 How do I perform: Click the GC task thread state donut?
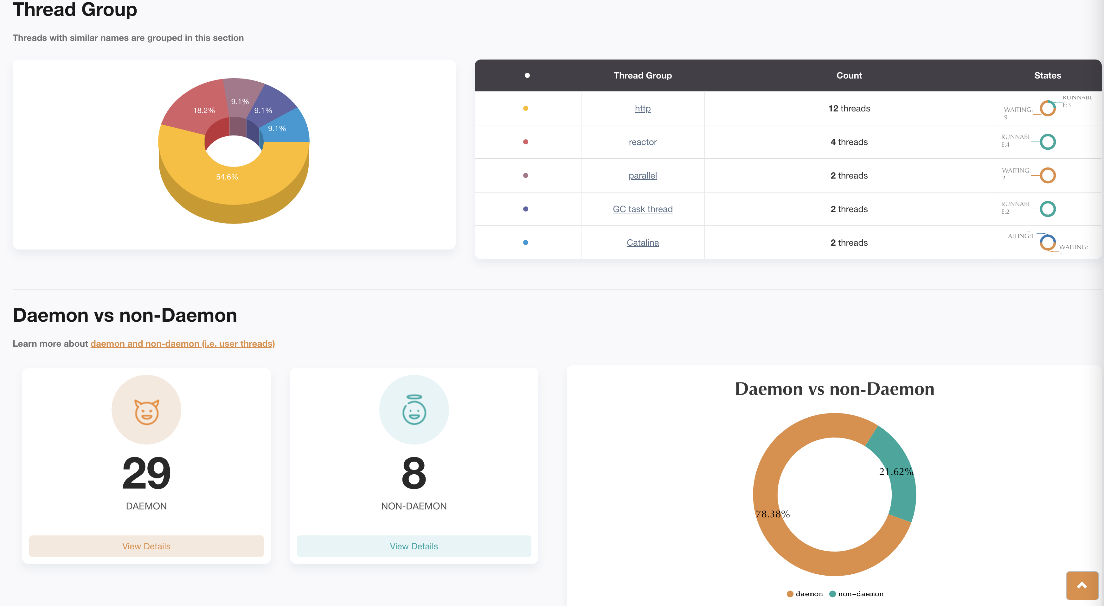pos(1047,209)
